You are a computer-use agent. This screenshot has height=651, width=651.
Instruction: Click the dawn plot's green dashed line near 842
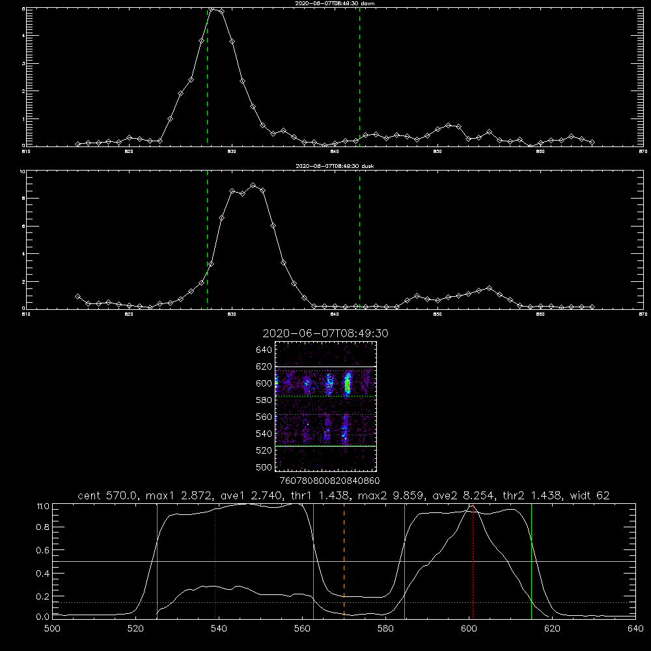point(359,77)
